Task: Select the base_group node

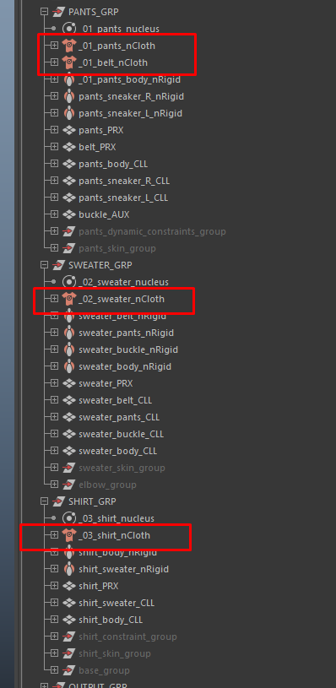Action: pos(104,670)
